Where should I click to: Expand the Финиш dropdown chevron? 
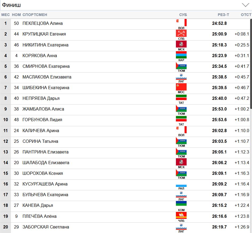pyautogui.click(x=245, y=5)
